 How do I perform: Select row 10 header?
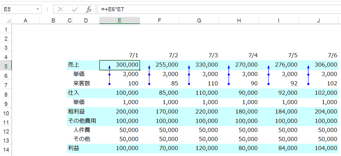(x=6, y=113)
